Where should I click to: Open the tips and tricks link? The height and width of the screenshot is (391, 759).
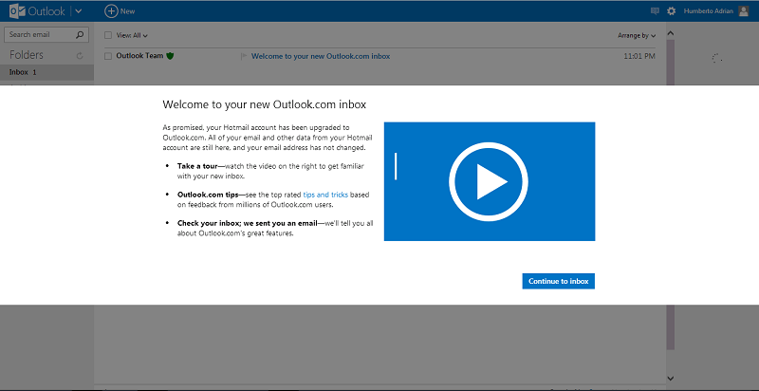point(325,195)
